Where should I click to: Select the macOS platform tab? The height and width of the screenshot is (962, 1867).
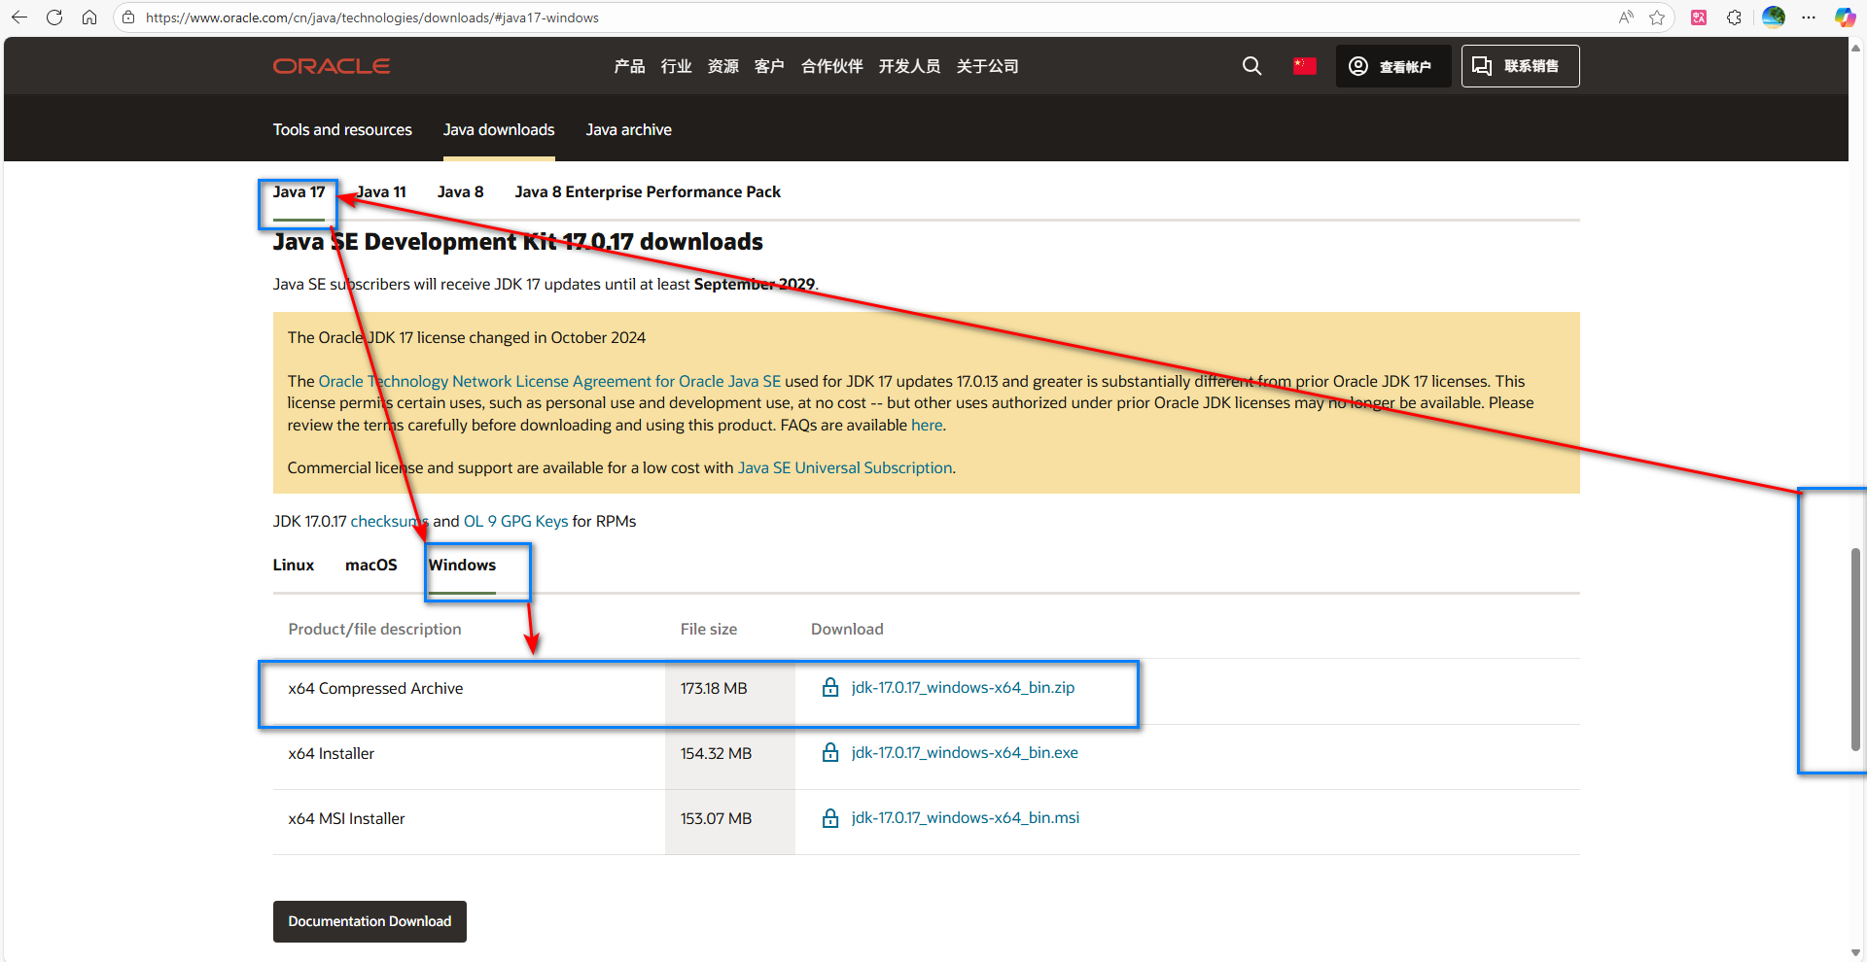click(371, 566)
